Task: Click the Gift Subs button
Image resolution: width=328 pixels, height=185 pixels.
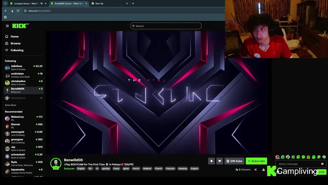Action: pos(234,161)
